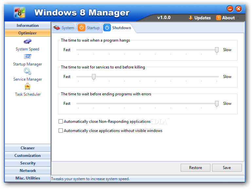This screenshot has width=252, height=189.
Task: Click the ending programs with errors slider thumb
Action: [217, 104]
